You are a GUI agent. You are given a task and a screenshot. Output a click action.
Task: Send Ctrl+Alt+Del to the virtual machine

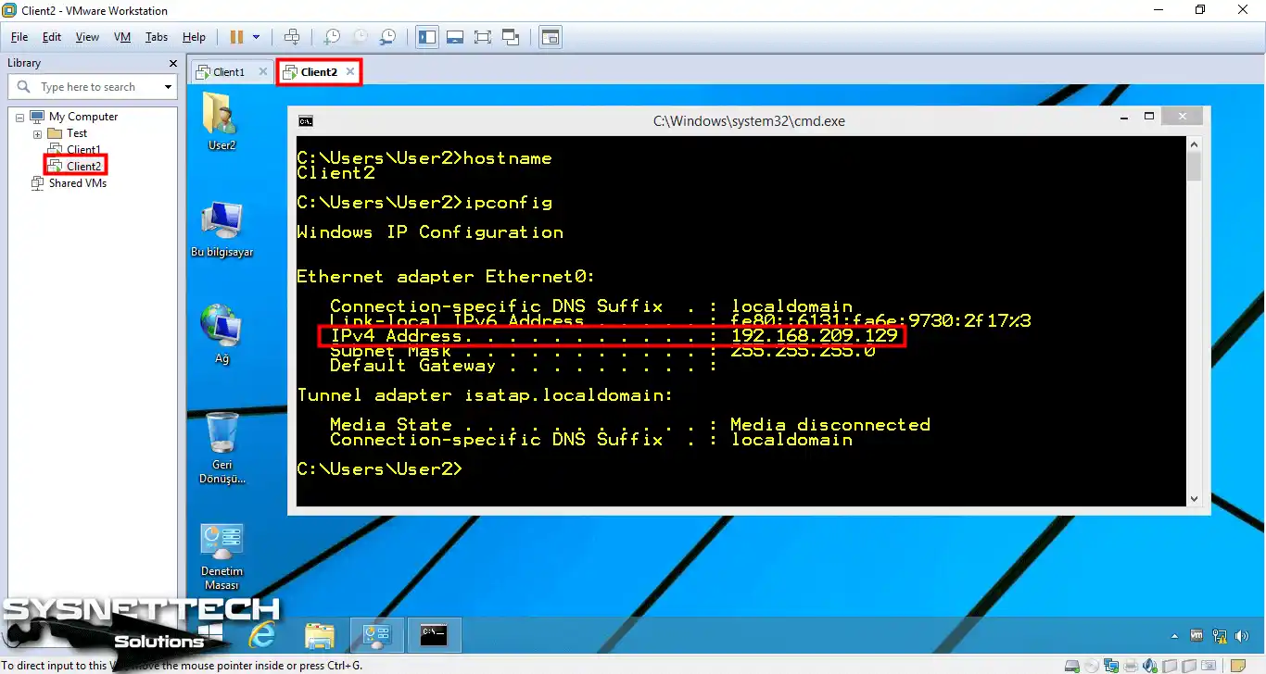[291, 37]
